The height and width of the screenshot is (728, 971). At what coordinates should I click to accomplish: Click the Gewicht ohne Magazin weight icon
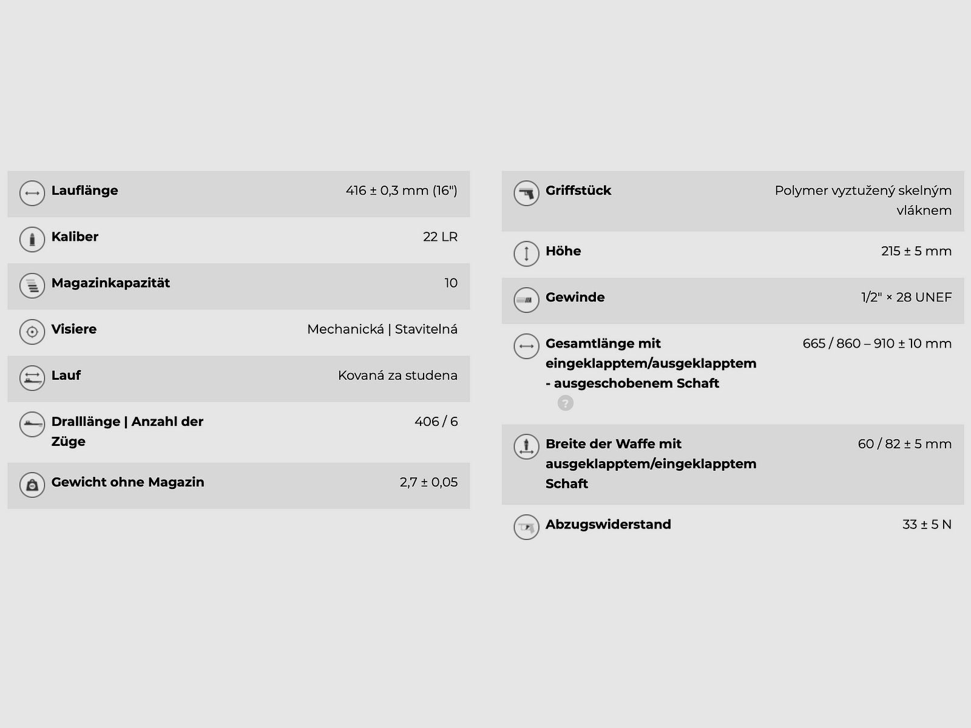[x=32, y=485]
